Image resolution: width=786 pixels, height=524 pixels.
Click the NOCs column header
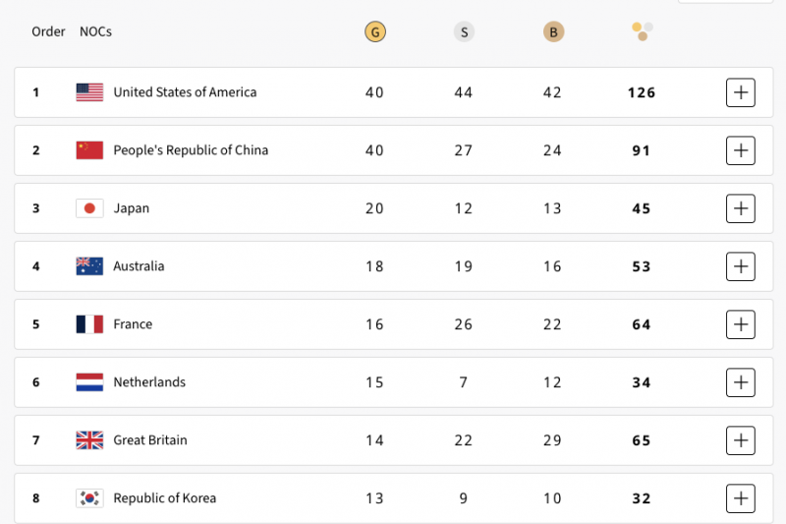(95, 31)
